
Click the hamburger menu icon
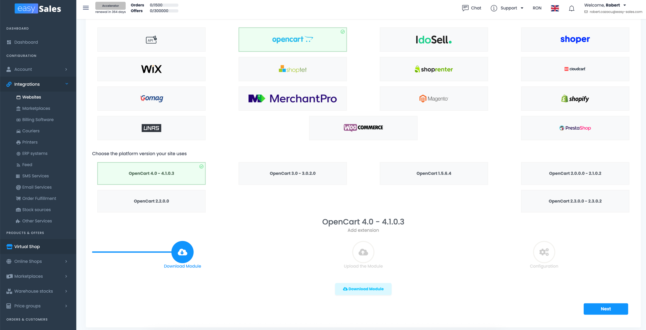pos(86,8)
